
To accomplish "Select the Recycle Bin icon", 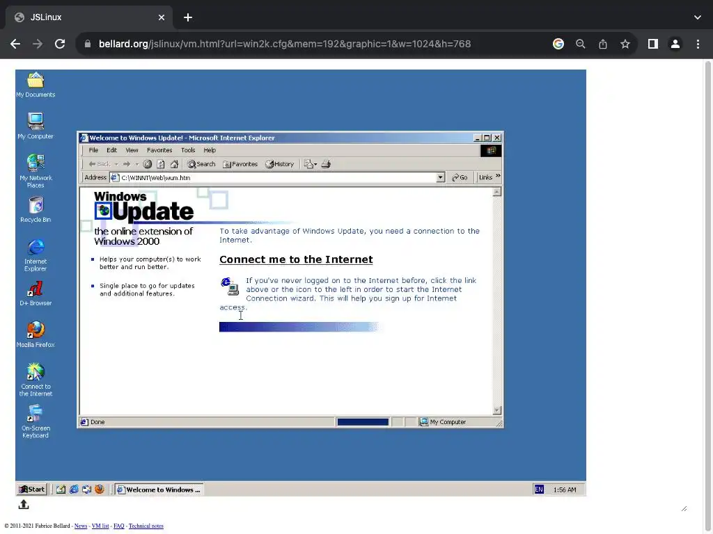I will tap(36, 209).
